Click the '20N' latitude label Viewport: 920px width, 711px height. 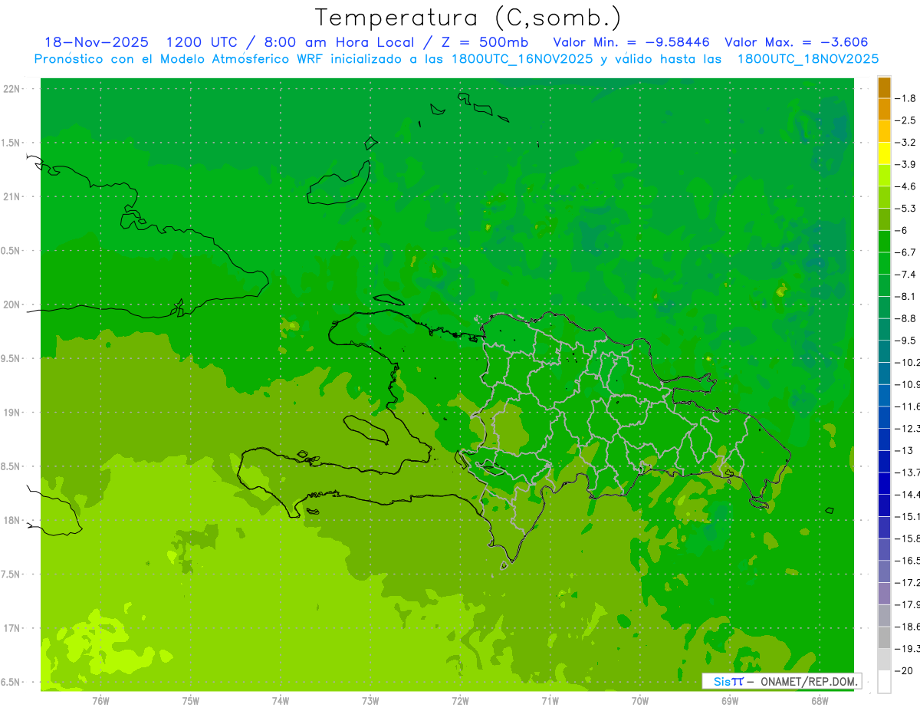[x=12, y=304]
